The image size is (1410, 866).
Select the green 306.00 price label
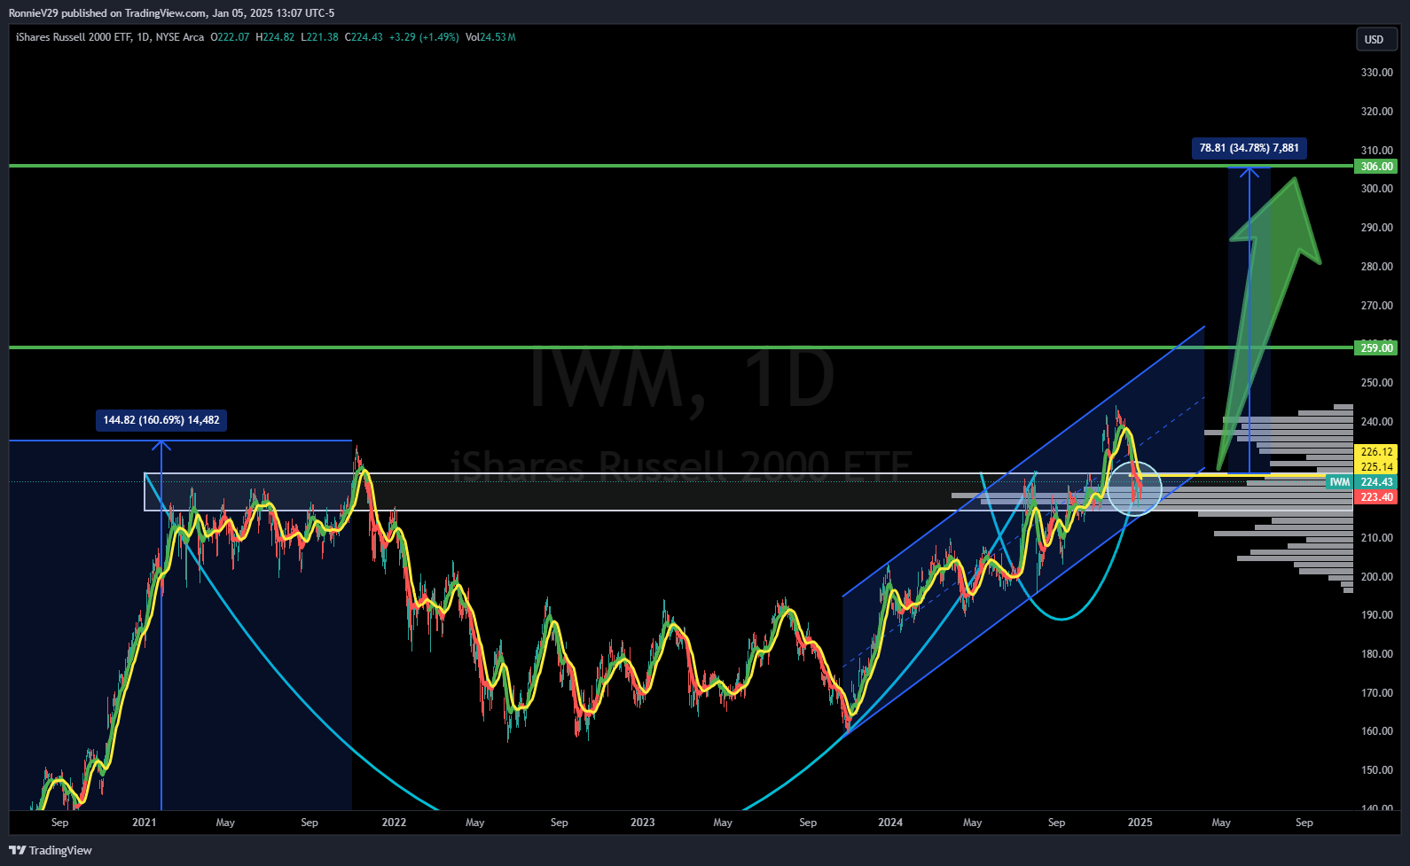pyautogui.click(x=1376, y=167)
